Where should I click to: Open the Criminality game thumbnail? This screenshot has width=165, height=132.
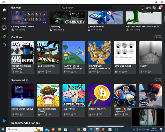pyautogui.click(x=67, y=18)
